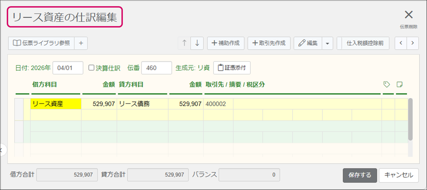Click the 伝番 field showing 460
Screen dimensions: 427x190
click(x=156, y=68)
